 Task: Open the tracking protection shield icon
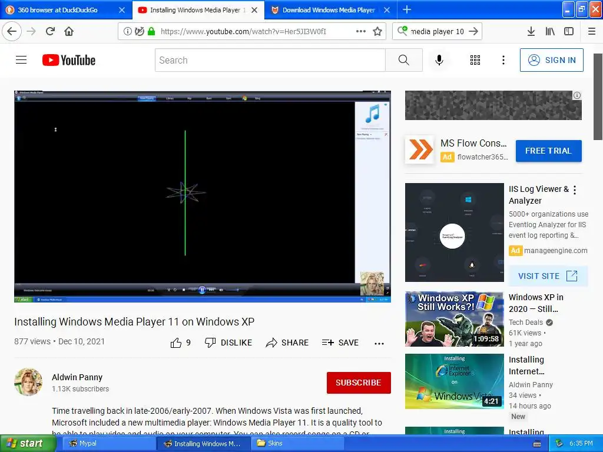coord(140,31)
